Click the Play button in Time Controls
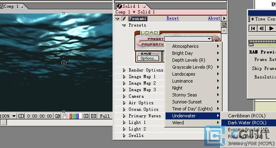The height and width of the screenshot is (148, 276). [271, 28]
